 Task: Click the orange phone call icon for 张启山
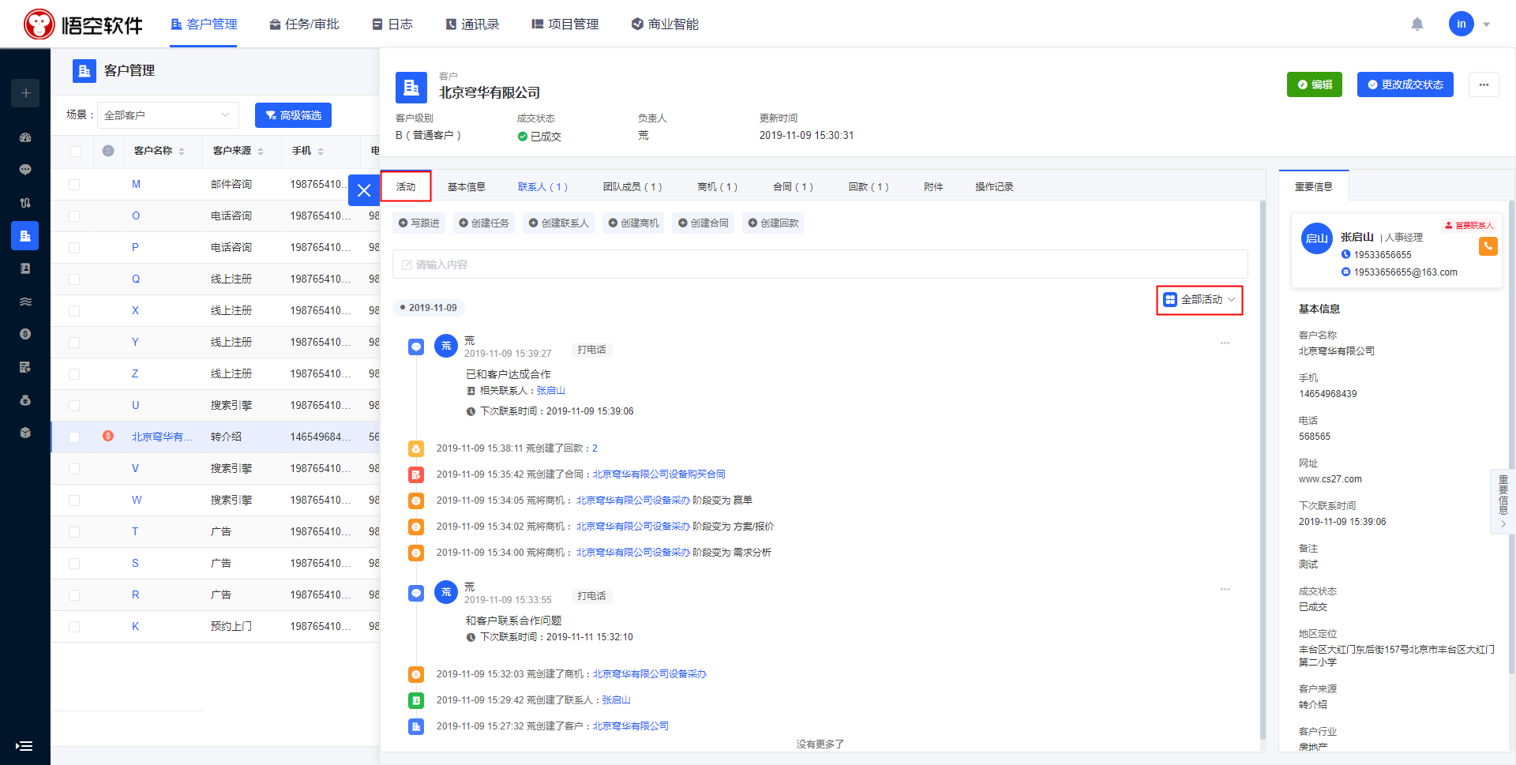1488,246
